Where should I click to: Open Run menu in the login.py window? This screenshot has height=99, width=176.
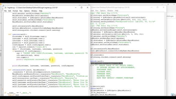coord(97,10)
